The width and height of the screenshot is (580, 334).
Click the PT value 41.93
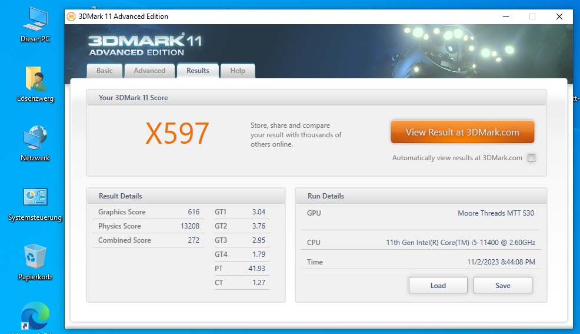[256, 268]
